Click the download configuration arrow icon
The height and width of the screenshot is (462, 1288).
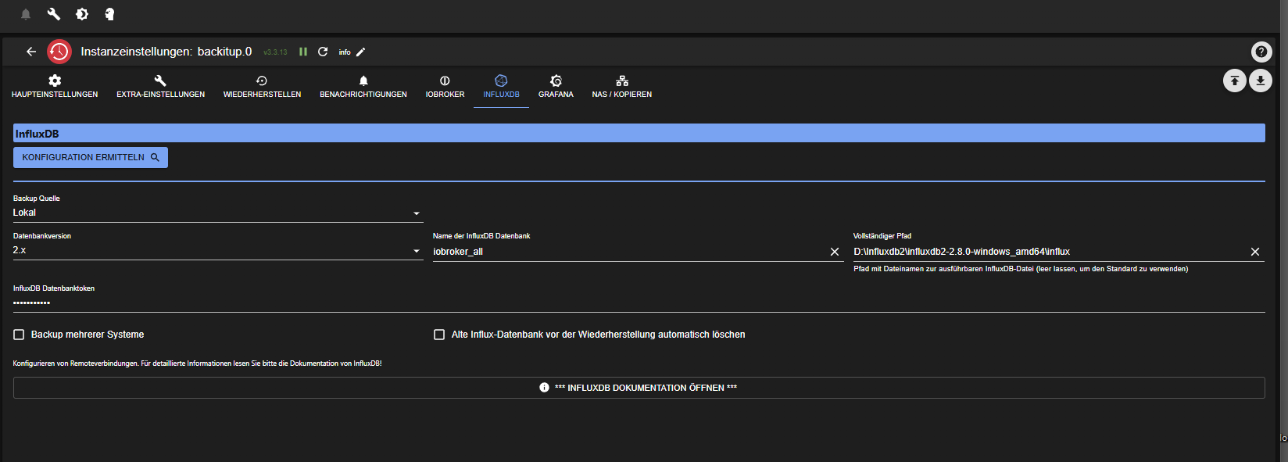1260,81
